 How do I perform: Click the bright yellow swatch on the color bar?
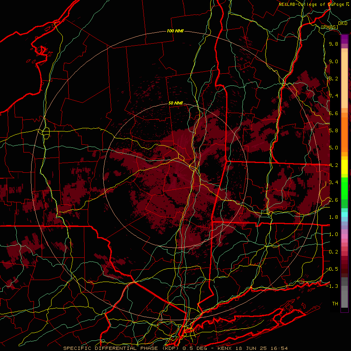pyautogui.click(x=344, y=167)
